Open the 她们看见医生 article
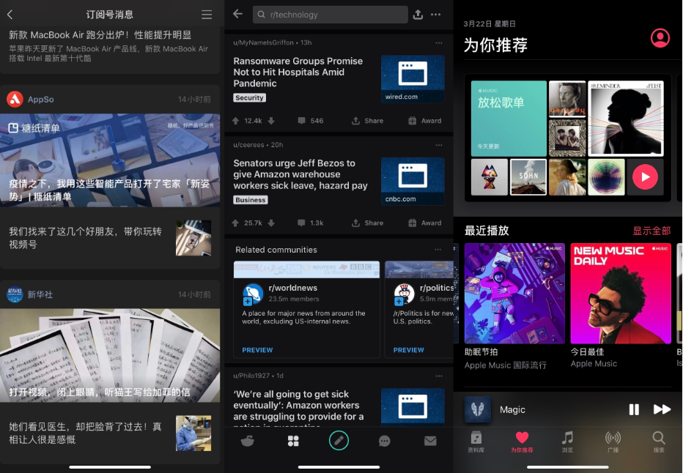683x473 pixels. [110, 433]
